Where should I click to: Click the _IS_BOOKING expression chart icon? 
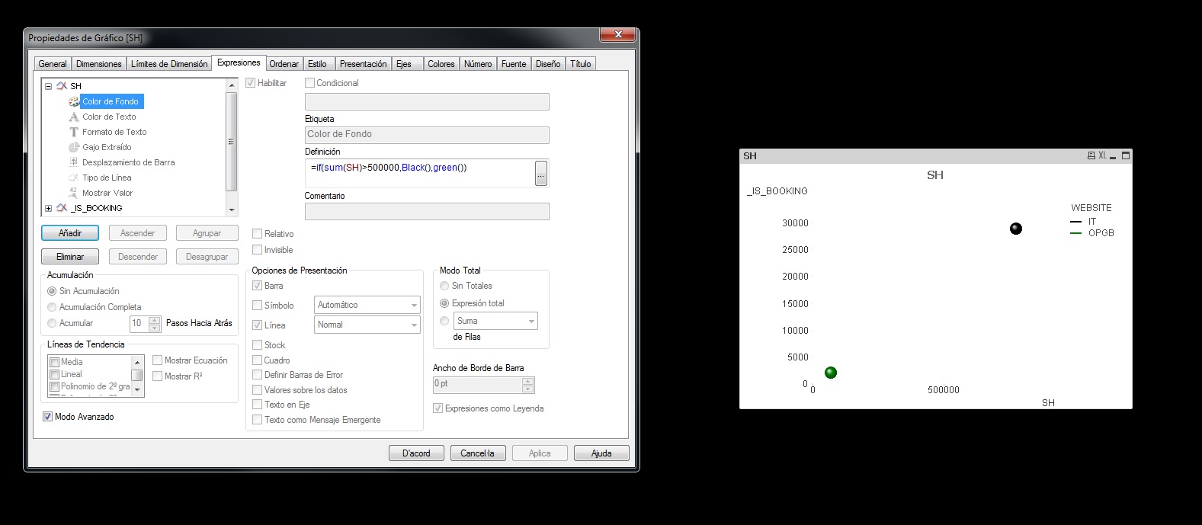(62, 208)
